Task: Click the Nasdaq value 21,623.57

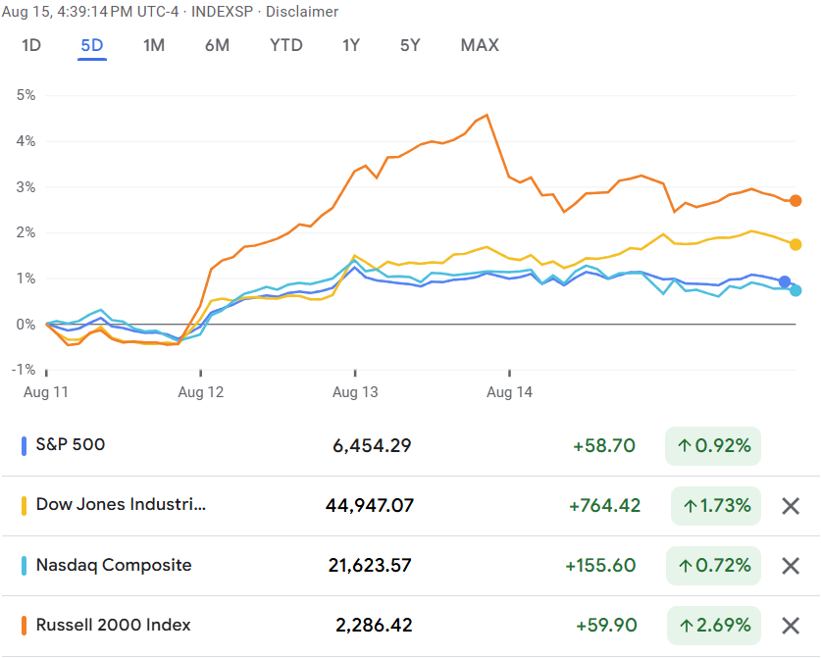Action: click(370, 566)
